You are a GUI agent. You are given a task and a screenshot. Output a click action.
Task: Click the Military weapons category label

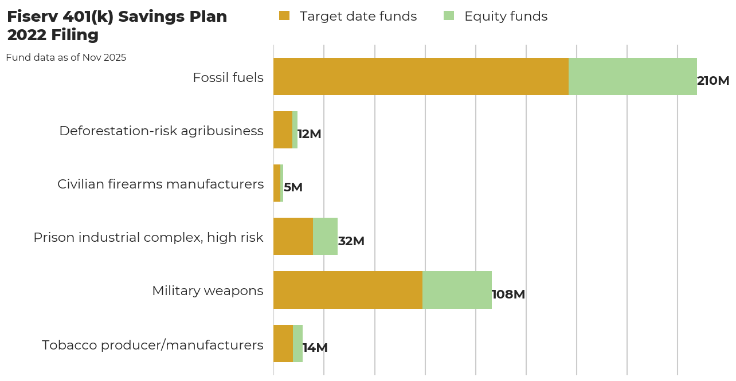tap(208, 290)
